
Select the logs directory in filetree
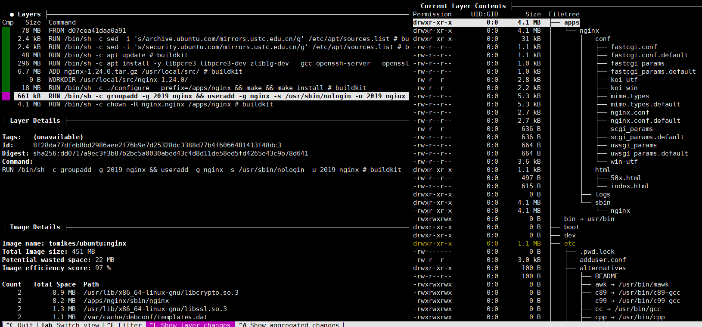603,194
